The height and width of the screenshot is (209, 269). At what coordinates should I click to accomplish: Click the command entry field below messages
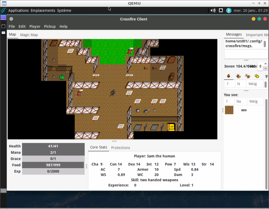tap(246, 55)
